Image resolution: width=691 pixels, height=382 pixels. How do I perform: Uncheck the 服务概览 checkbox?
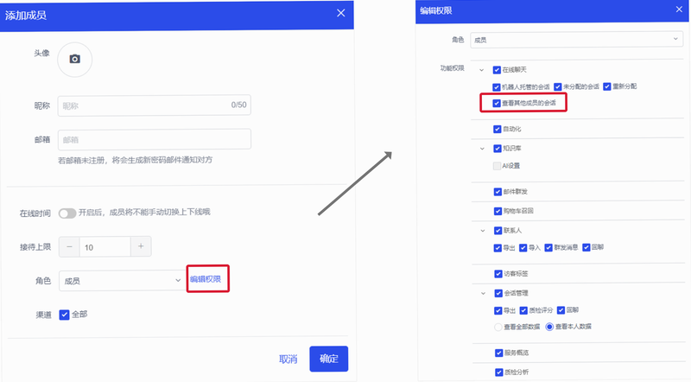(499, 353)
